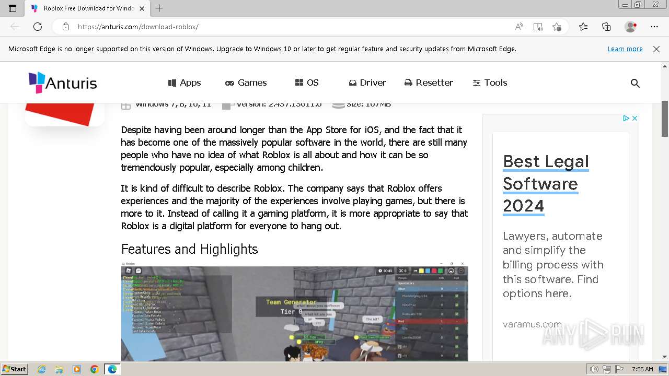This screenshot has height=376, width=669.
Task: Click the Roblox gameplay screenshot image
Action: pos(294,311)
